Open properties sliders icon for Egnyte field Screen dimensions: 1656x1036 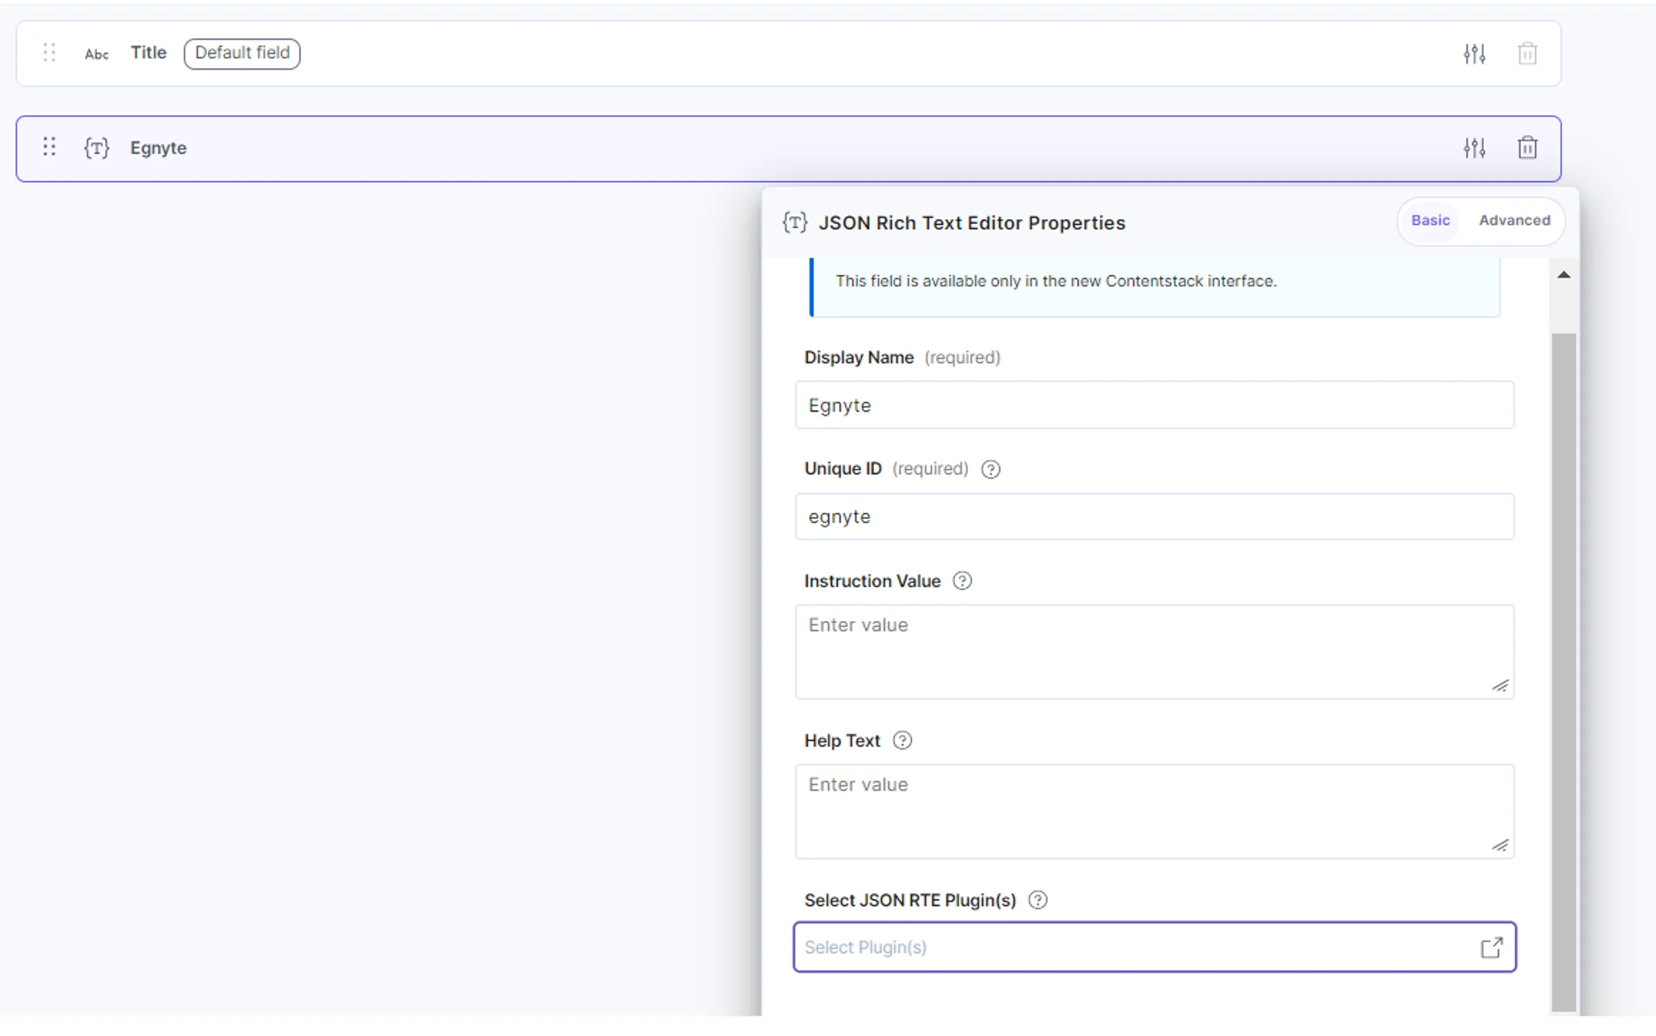(1474, 148)
